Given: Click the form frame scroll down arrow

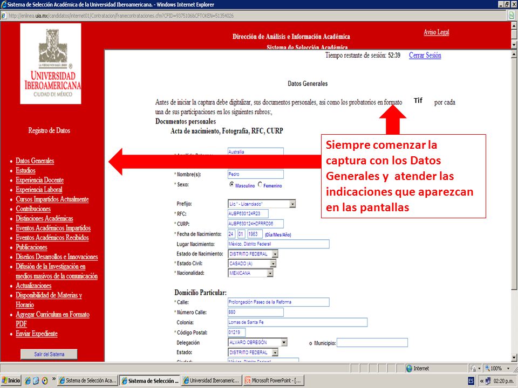Looking at the screenshot, I should (514, 357).
